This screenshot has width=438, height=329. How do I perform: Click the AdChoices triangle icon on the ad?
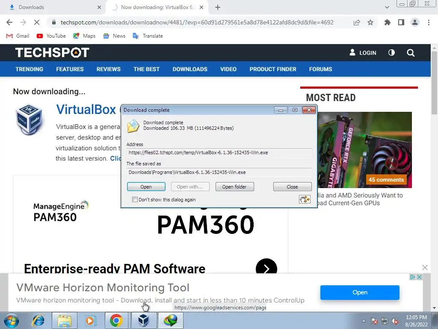click(413, 277)
